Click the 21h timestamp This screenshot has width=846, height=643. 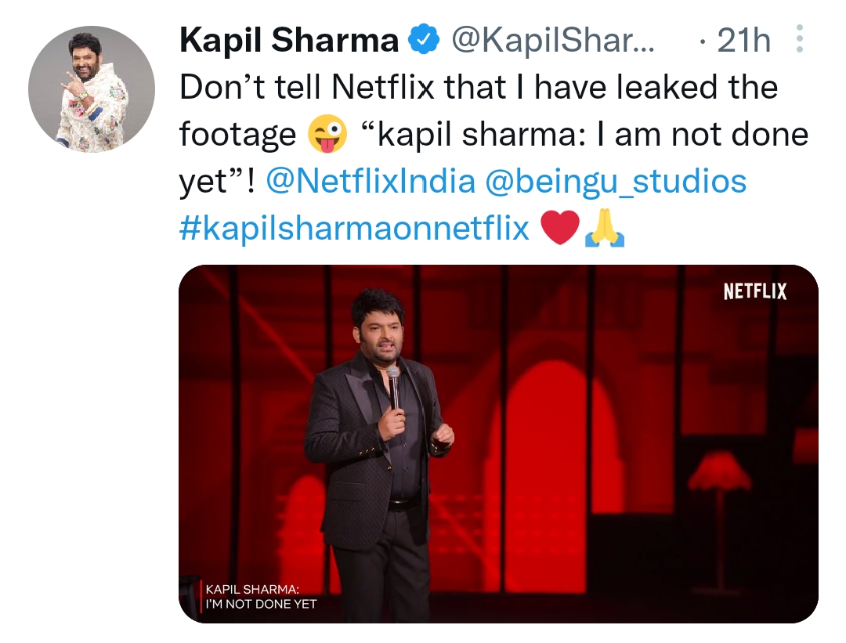click(x=743, y=38)
